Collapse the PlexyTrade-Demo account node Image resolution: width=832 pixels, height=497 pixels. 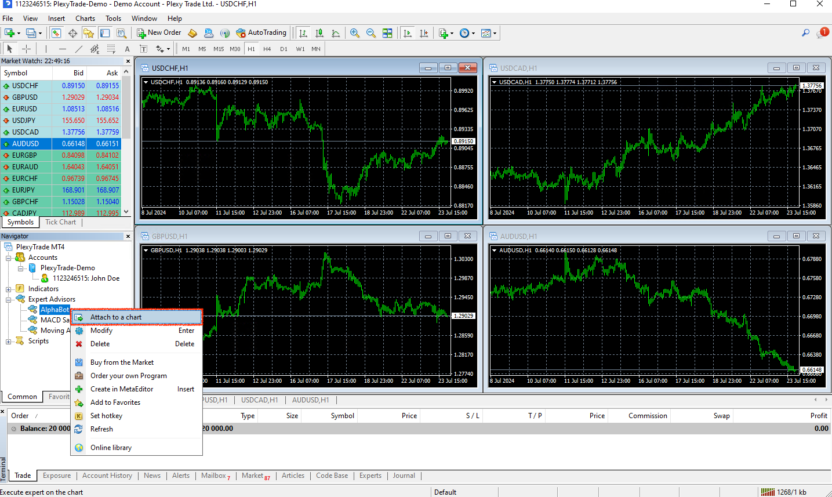(21, 268)
